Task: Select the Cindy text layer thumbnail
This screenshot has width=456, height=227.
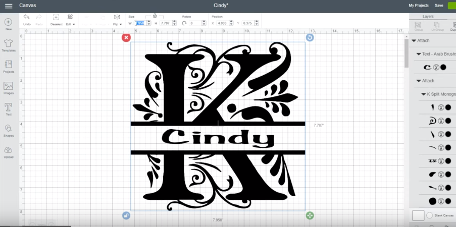Action: coord(427,68)
